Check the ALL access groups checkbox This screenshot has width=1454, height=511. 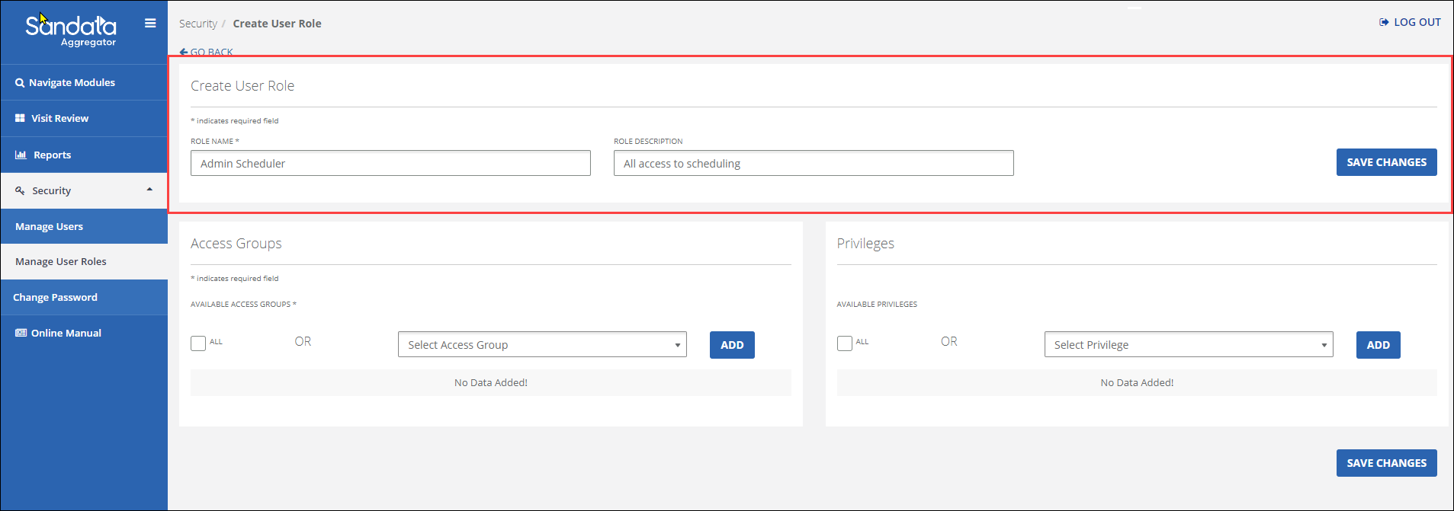198,343
